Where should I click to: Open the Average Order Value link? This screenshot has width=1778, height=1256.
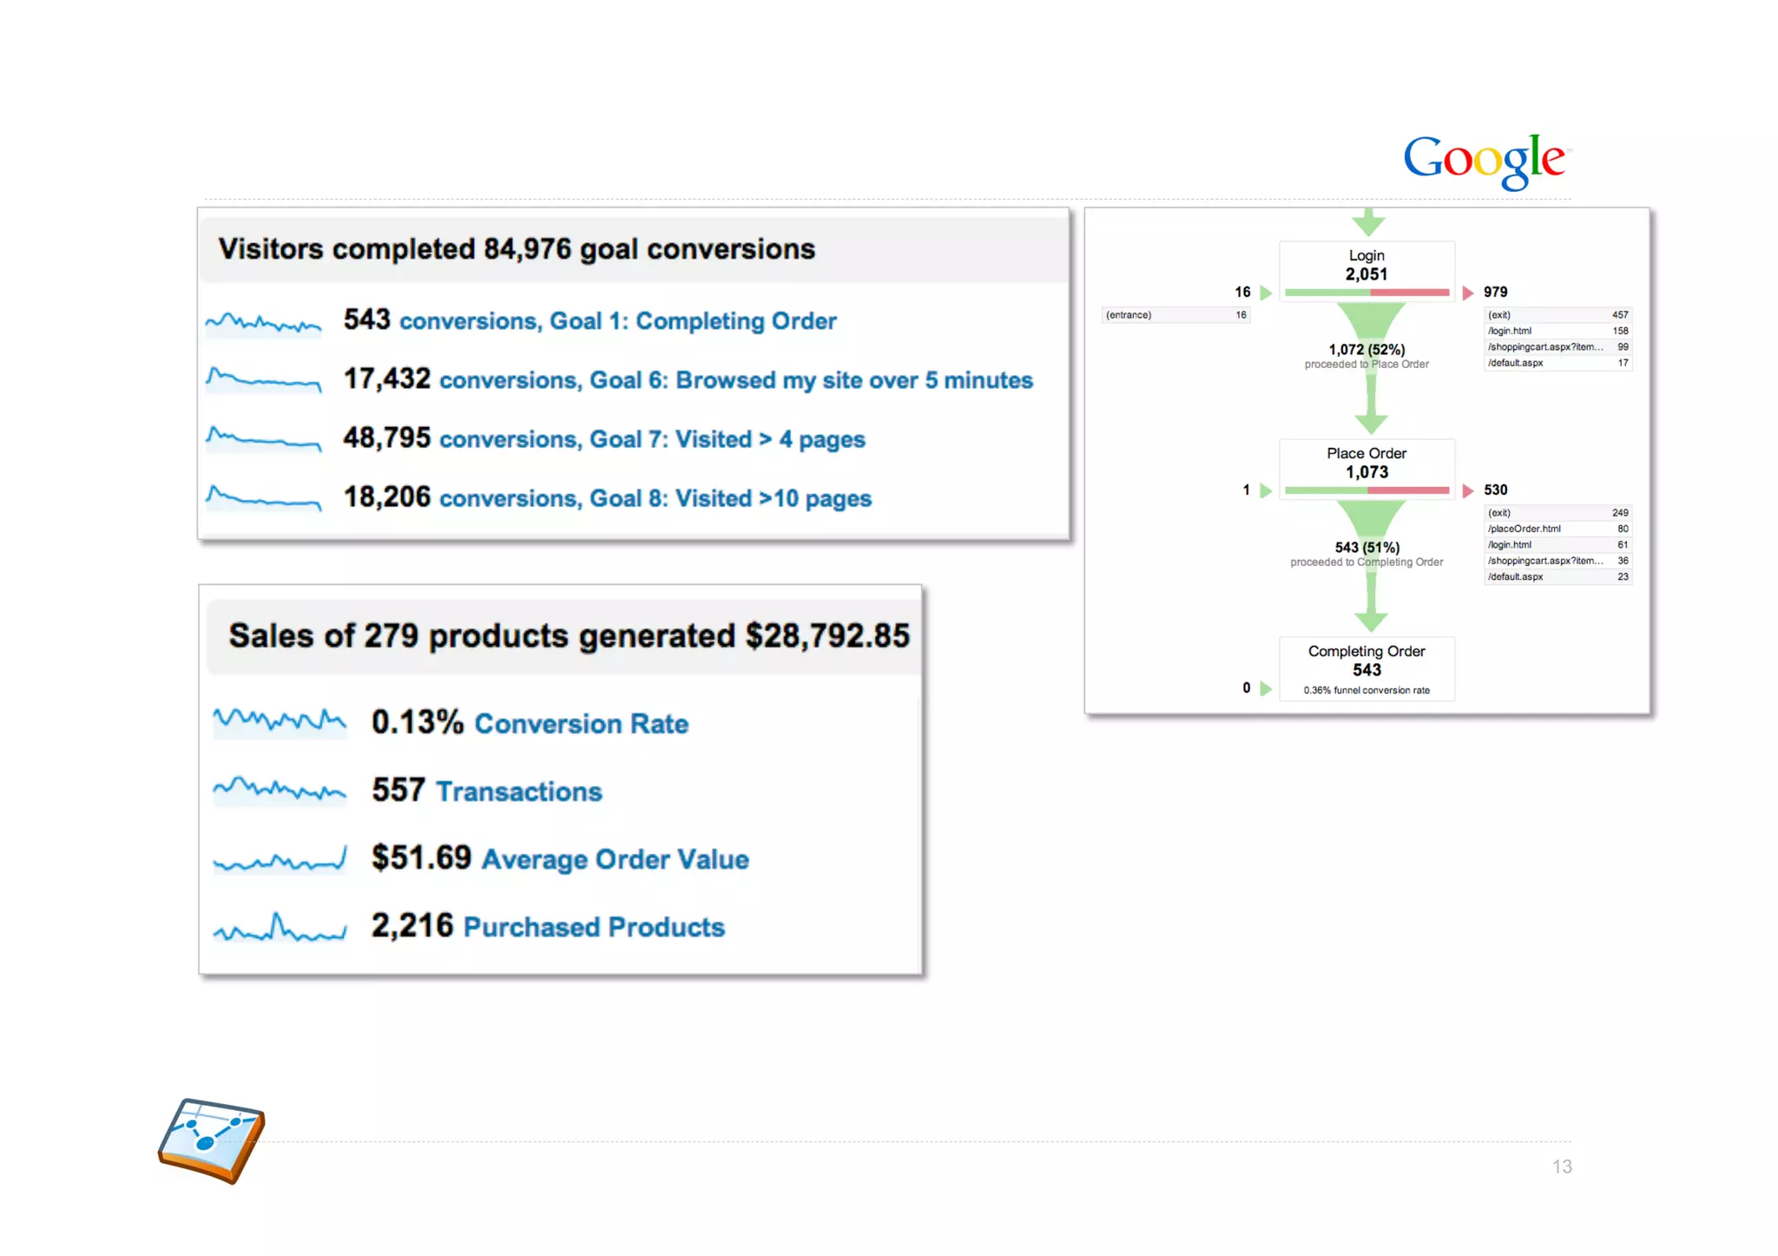(x=615, y=859)
